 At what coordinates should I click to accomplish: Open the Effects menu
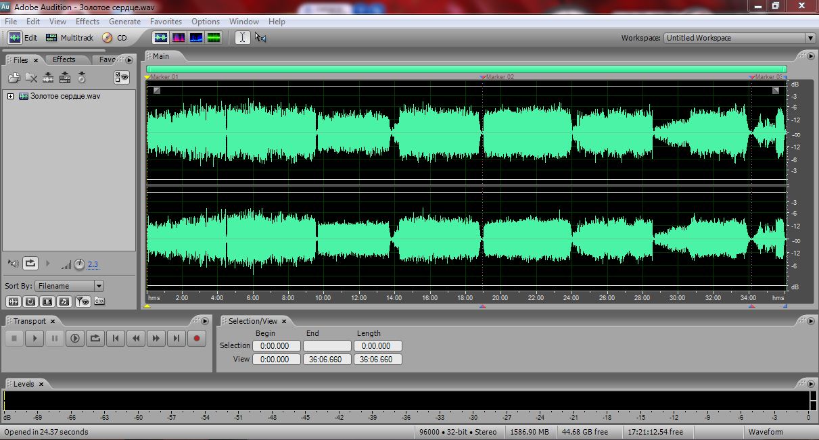click(87, 22)
